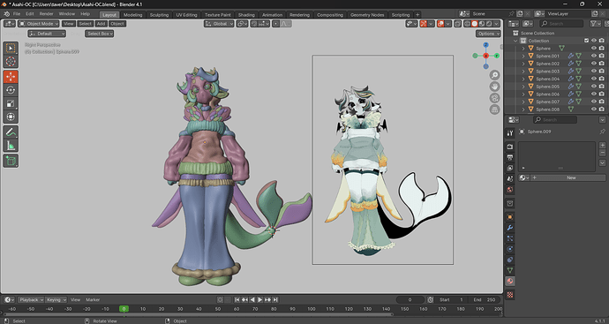This screenshot has width=609, height=324.
Task: Expand the Sphere.007 tree item
Action: coord(523,102)
